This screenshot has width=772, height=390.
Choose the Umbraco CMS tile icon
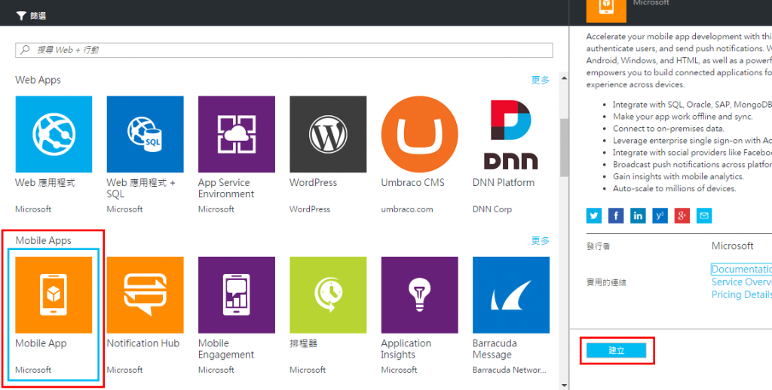(x=419, y=134)
